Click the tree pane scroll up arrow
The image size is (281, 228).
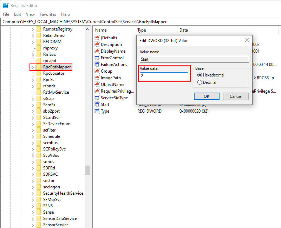(87, 29)
